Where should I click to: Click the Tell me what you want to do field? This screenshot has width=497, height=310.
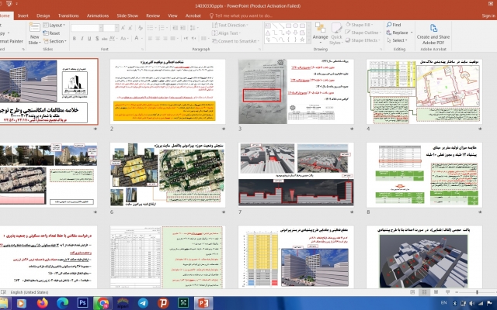(241, 15)
